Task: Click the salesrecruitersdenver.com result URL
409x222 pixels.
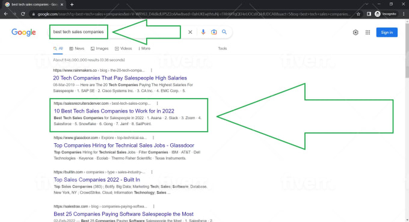Action: click(x=102, y=103)
